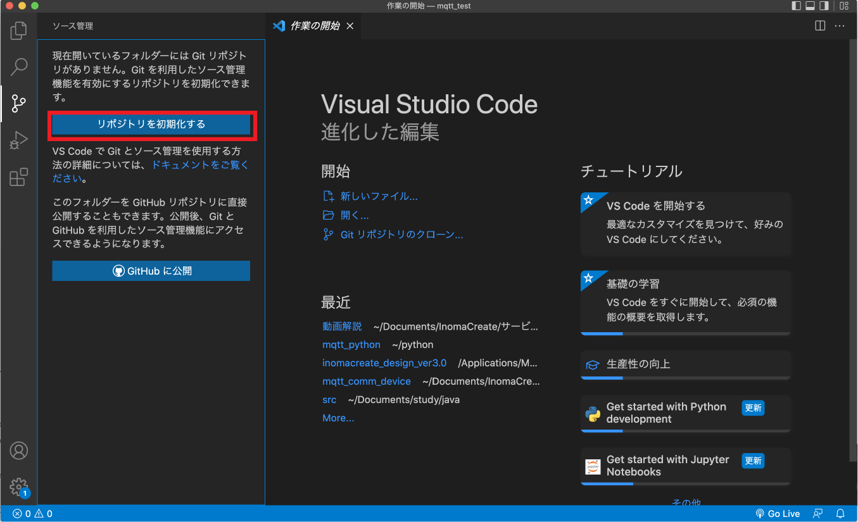Click the More... link under 最近
The image size is (858, 522).
[x=338, y=418]
